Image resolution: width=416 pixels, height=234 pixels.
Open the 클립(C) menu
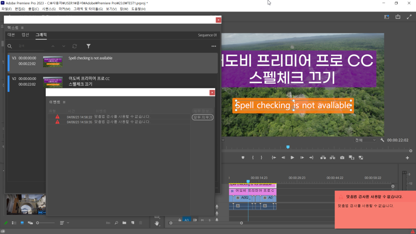[33, 9]
